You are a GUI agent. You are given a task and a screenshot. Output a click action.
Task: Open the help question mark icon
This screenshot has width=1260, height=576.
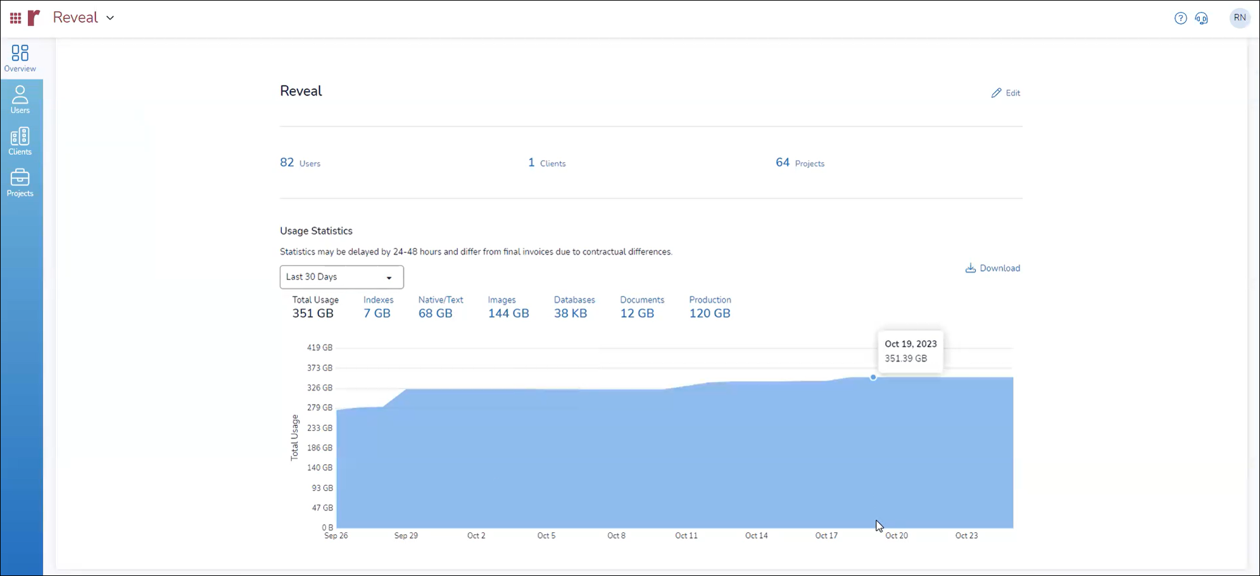click(1180, 18)
